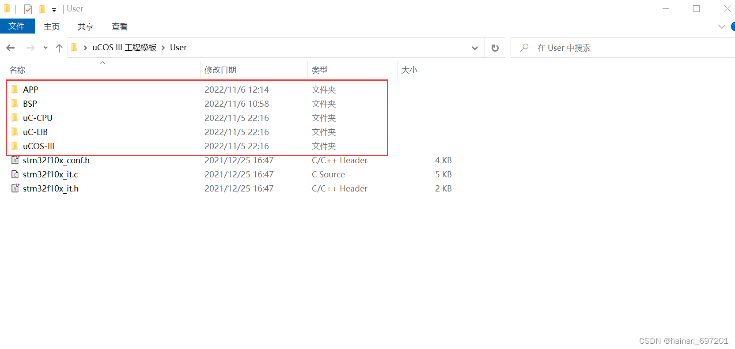Image resolution: width=735 pixels, height=349 pixels.
Task: Click the 4 KB size cell
Action: pos(443,160)
